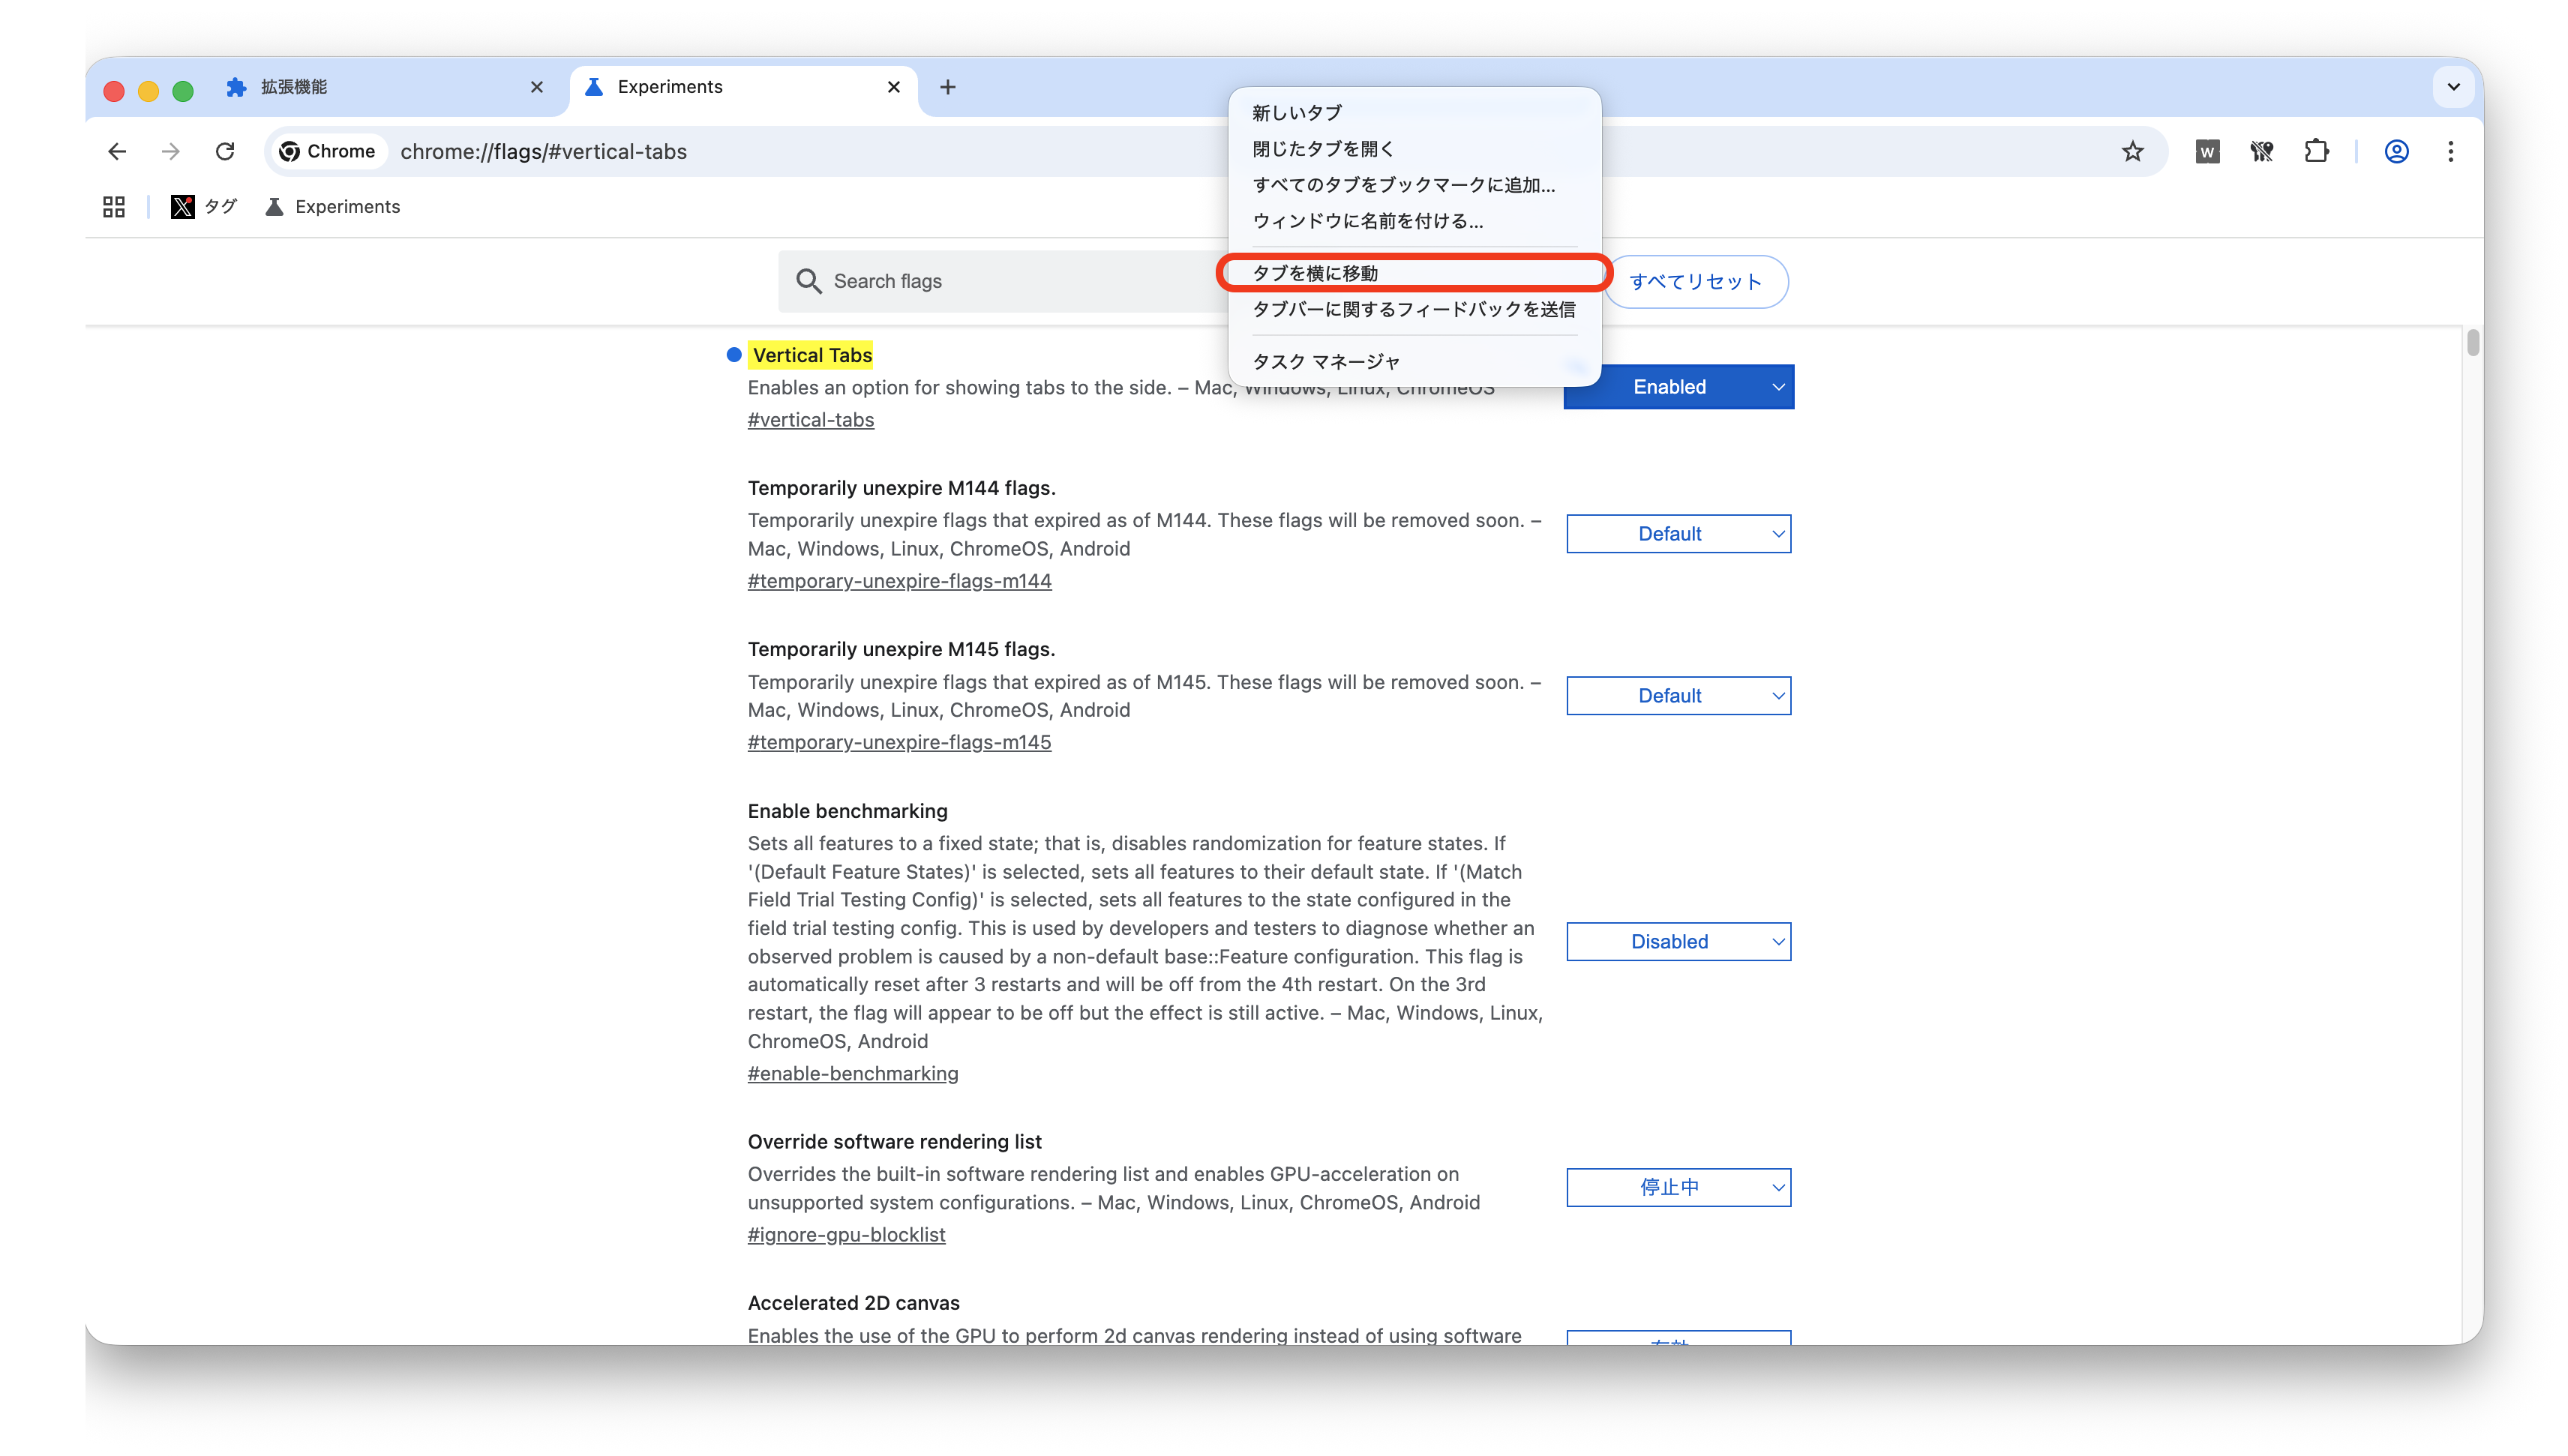Open the #vertical-tabs anchor link

pyautogui.click(x=810, y=420)
